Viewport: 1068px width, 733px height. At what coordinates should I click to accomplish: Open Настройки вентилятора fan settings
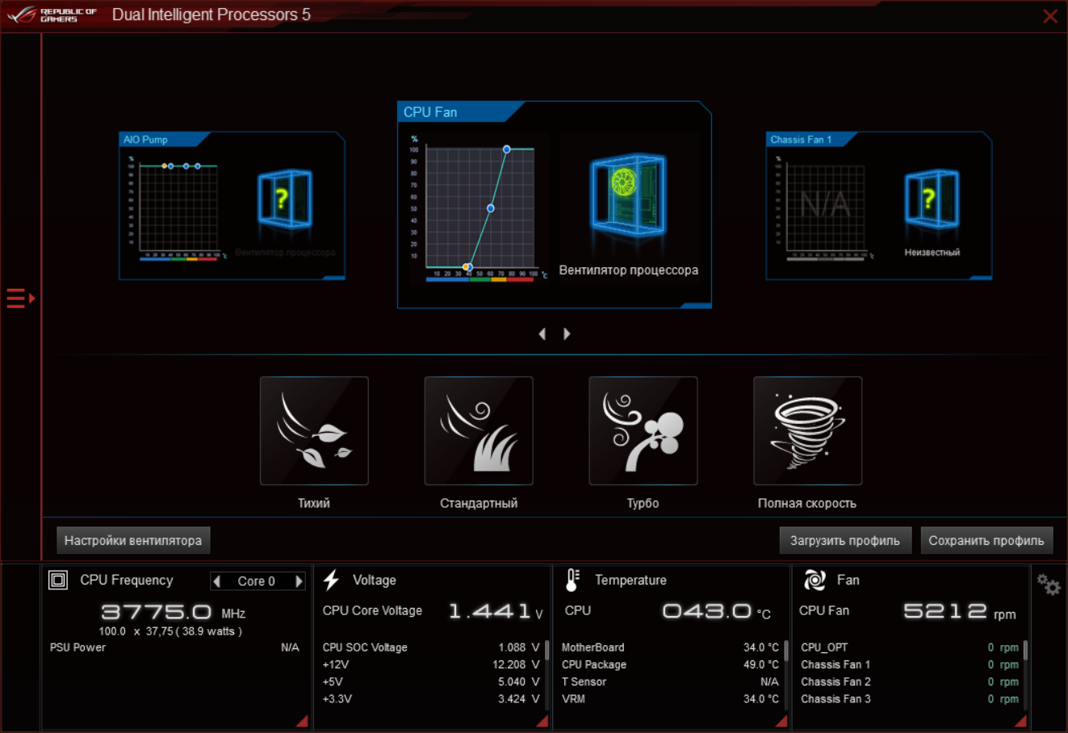(x=133, y=541)
